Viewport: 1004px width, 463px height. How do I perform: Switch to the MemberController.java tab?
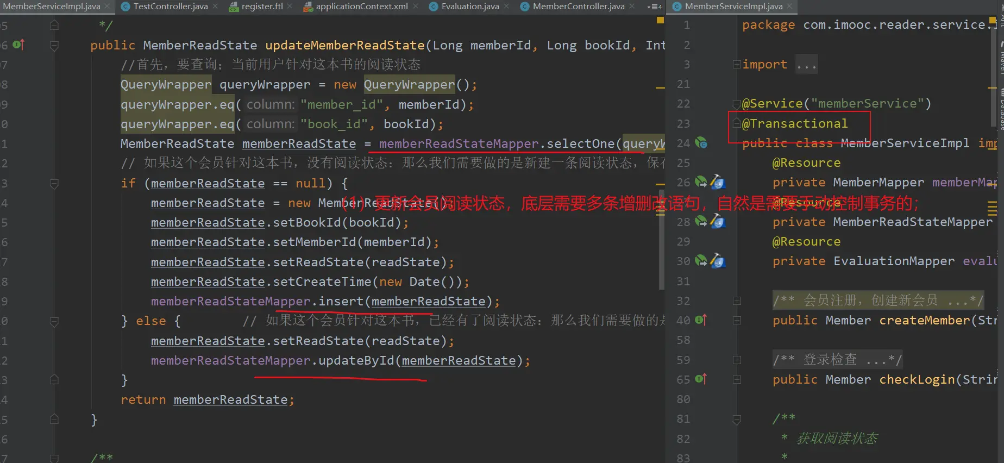point(578,7)
